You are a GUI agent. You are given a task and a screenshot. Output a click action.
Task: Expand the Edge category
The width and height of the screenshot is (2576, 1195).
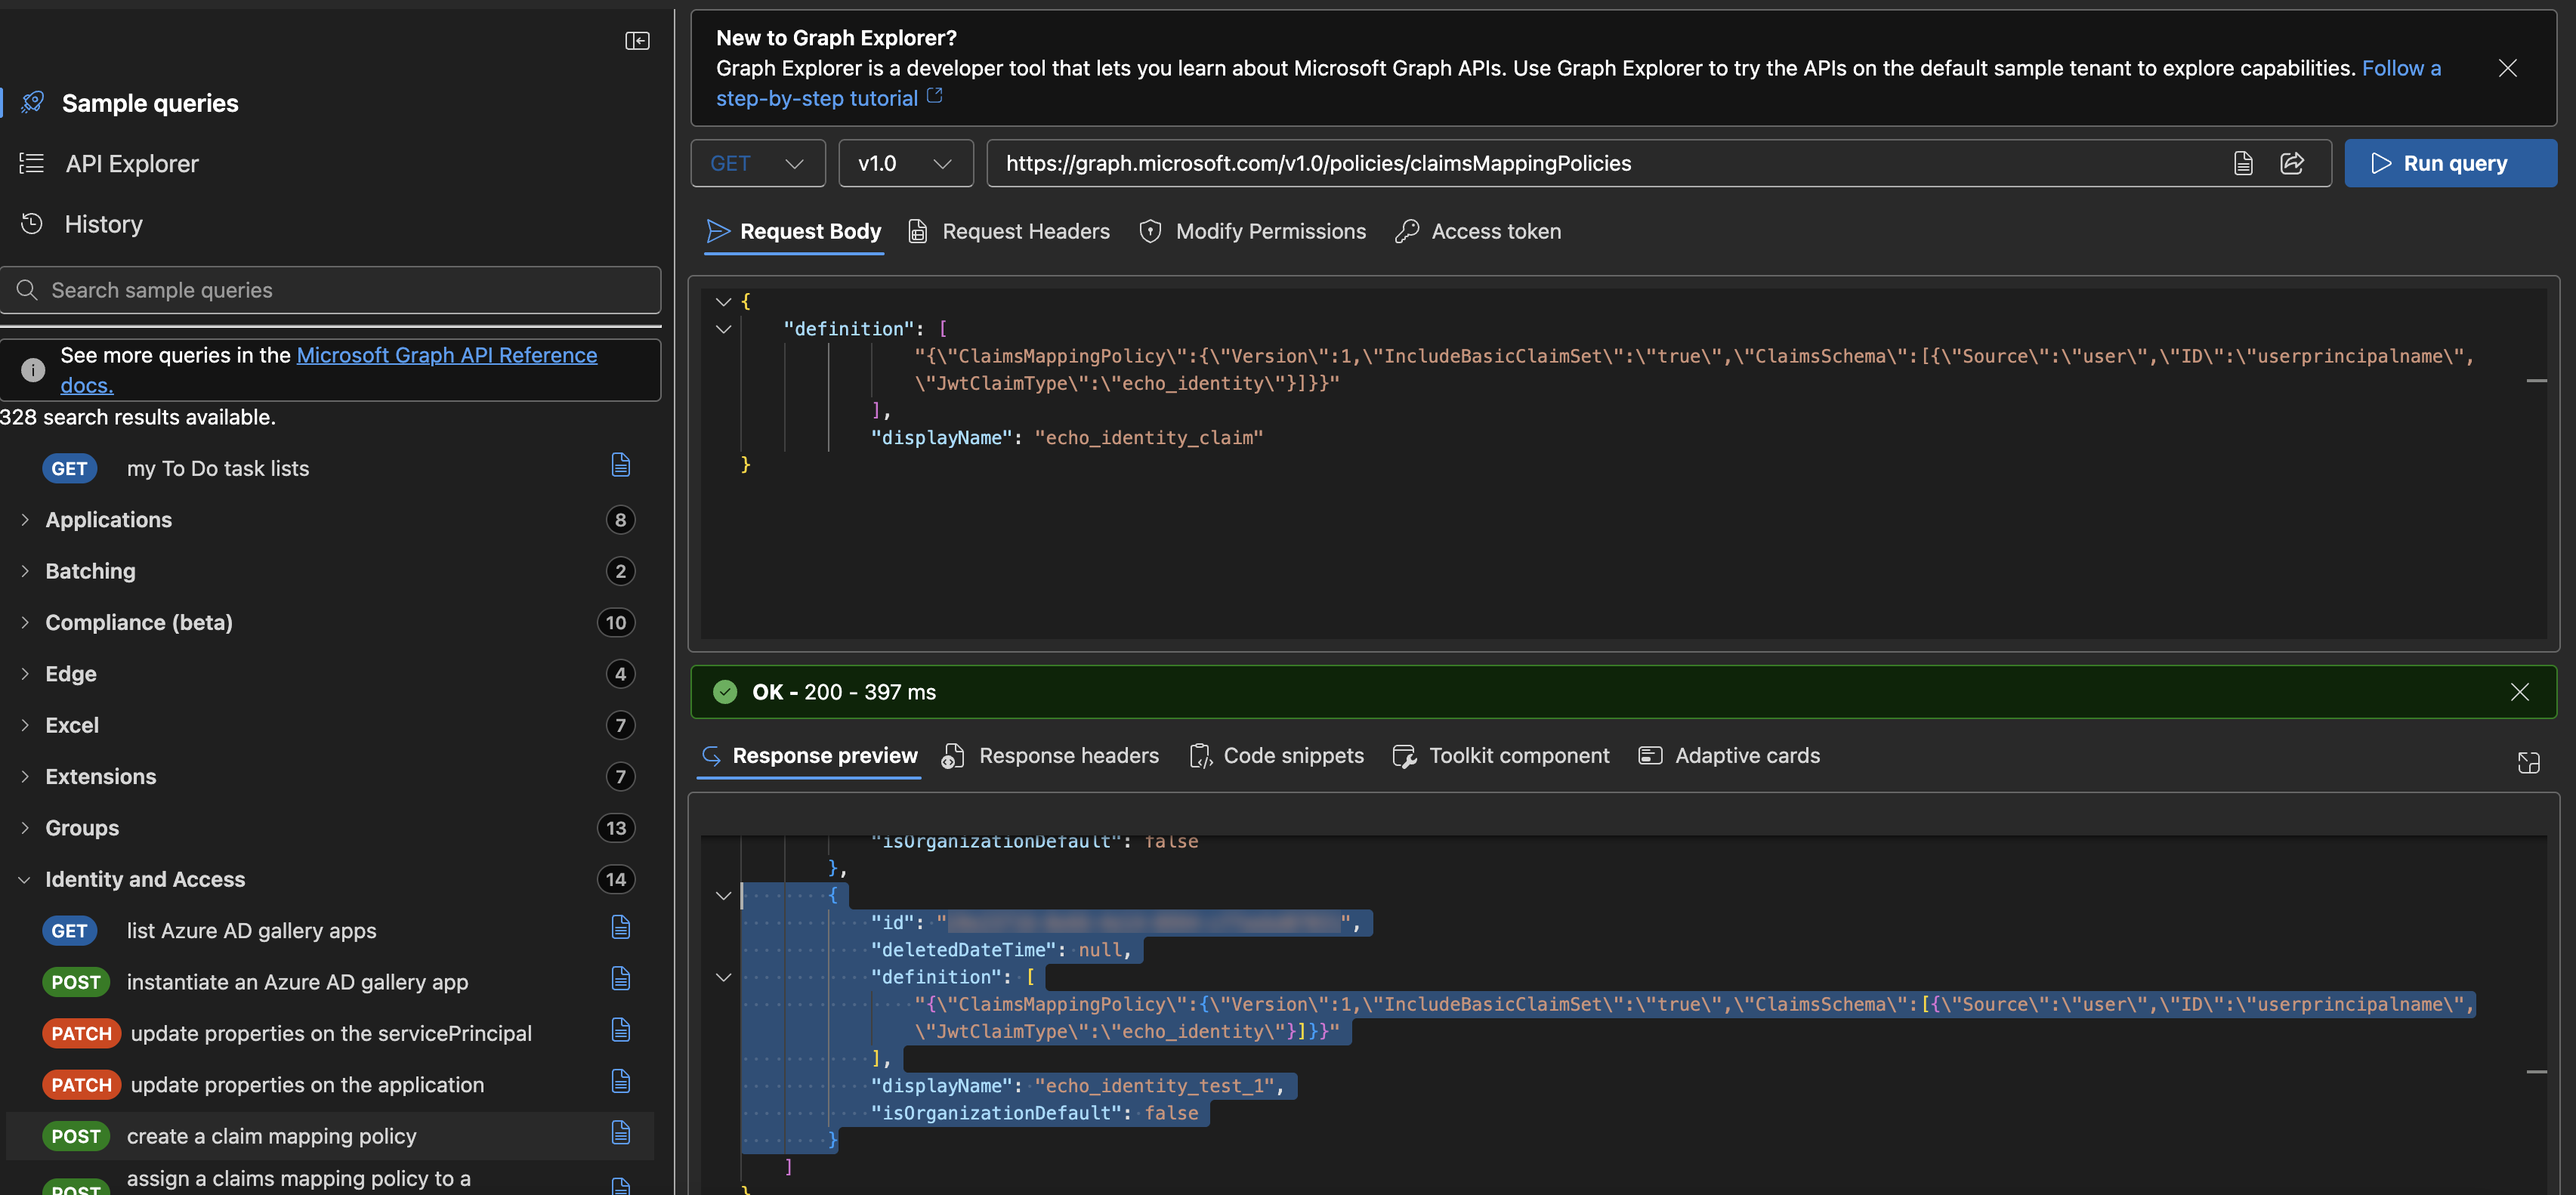25,674
